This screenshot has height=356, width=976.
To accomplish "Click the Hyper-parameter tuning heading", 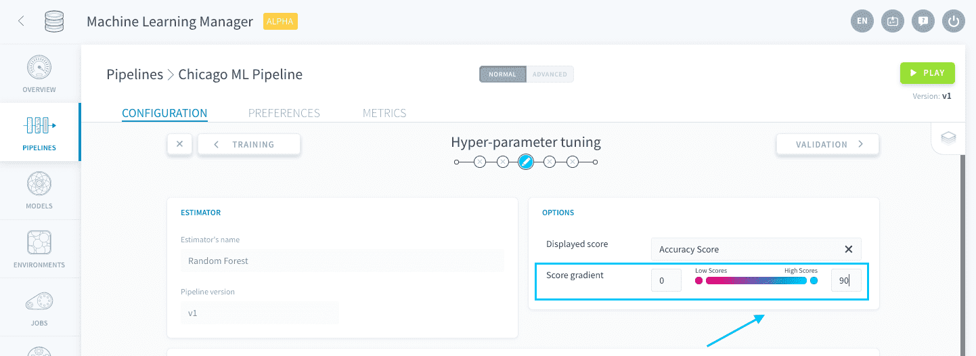I will [x=526, y=142].
